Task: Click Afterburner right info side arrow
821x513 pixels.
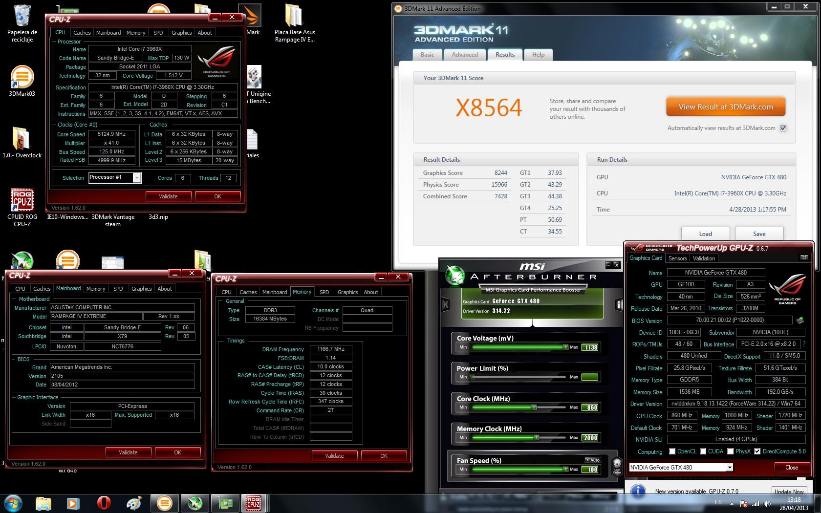Action: [x=619, y=305]
